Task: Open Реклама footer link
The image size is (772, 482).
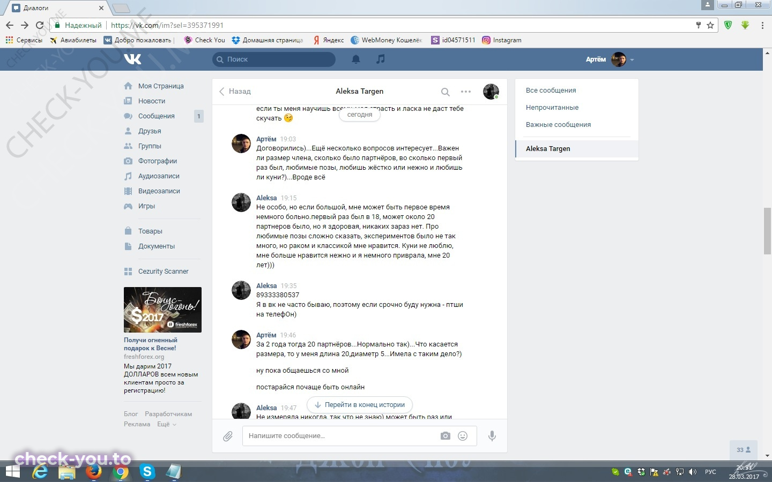Action: pos(137,424)
